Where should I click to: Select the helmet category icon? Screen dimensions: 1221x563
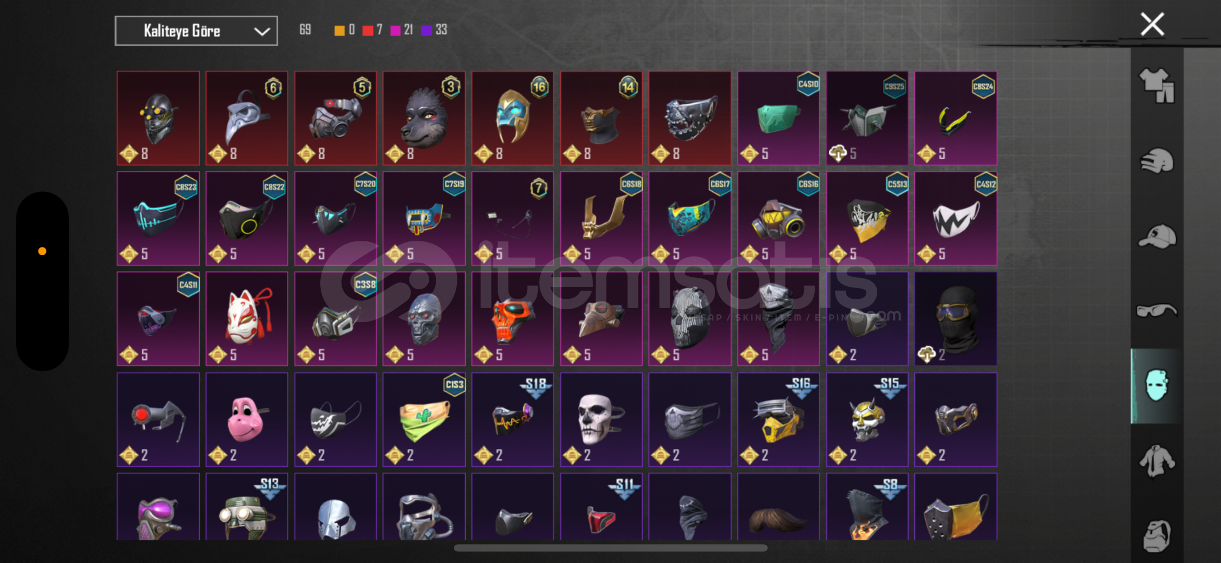coord(1156,161)
